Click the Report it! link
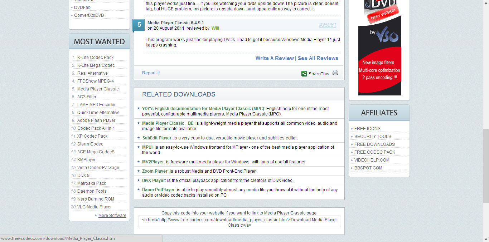The width and height of the screenshot is (489, 242). pyautogui.click(x=151, y=73)
